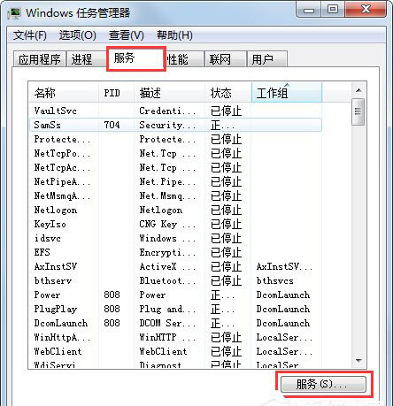Select the Power service name
393x406 pixels.
[47, 295]
